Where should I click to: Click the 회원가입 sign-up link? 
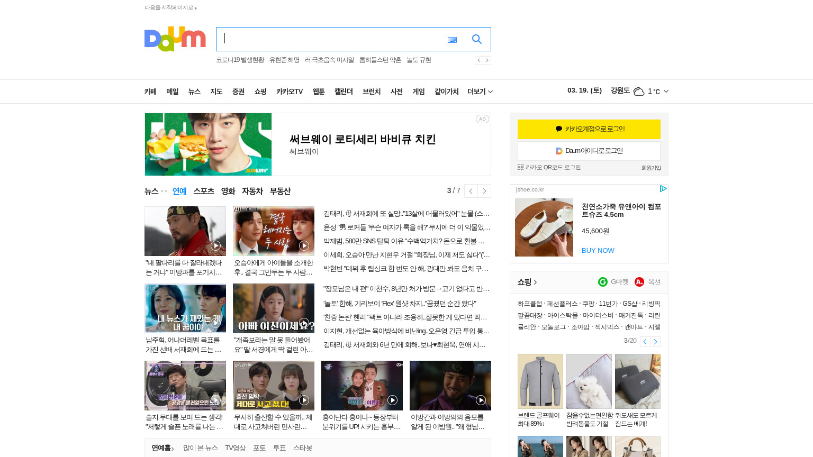651,168
